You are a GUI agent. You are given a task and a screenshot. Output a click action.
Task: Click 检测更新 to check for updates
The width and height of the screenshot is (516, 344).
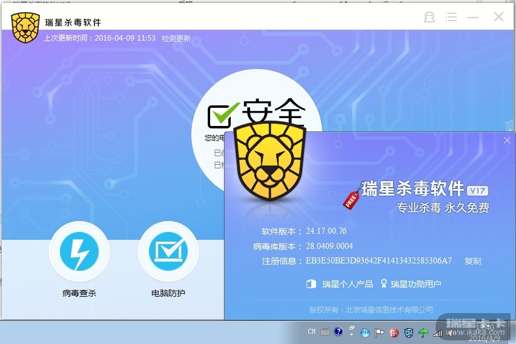click(x=176, y=39)
